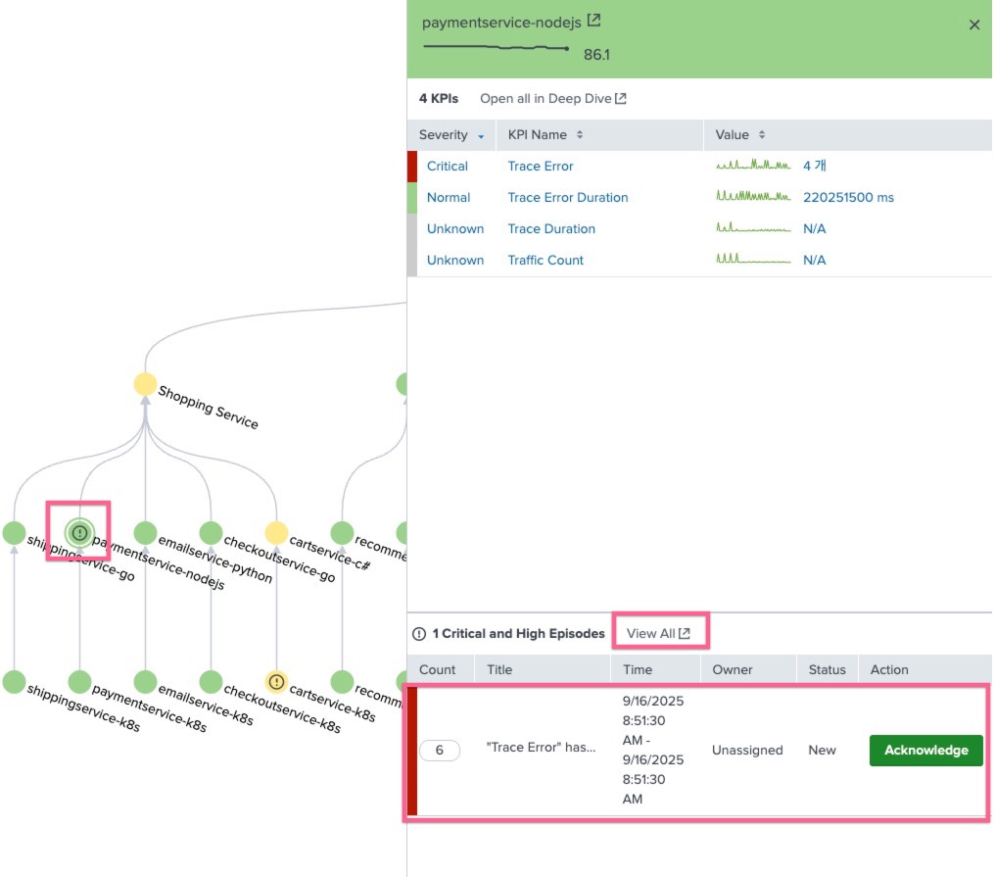The image size is (995, 877).
Task: Click the episode time range cell
Action: [x=653, y=750]
